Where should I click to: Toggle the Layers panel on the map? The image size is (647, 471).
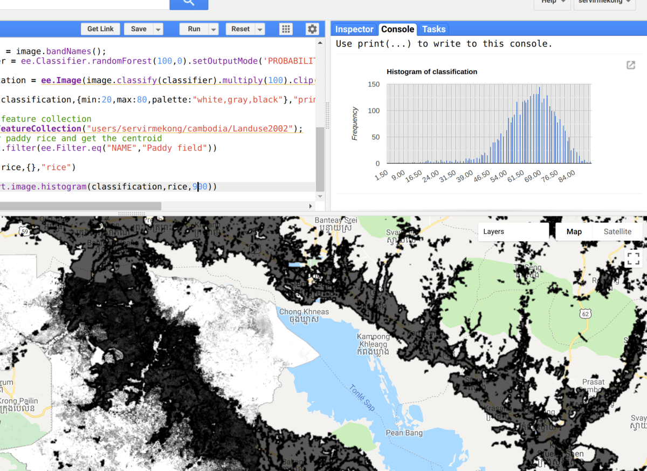(493, 231)
